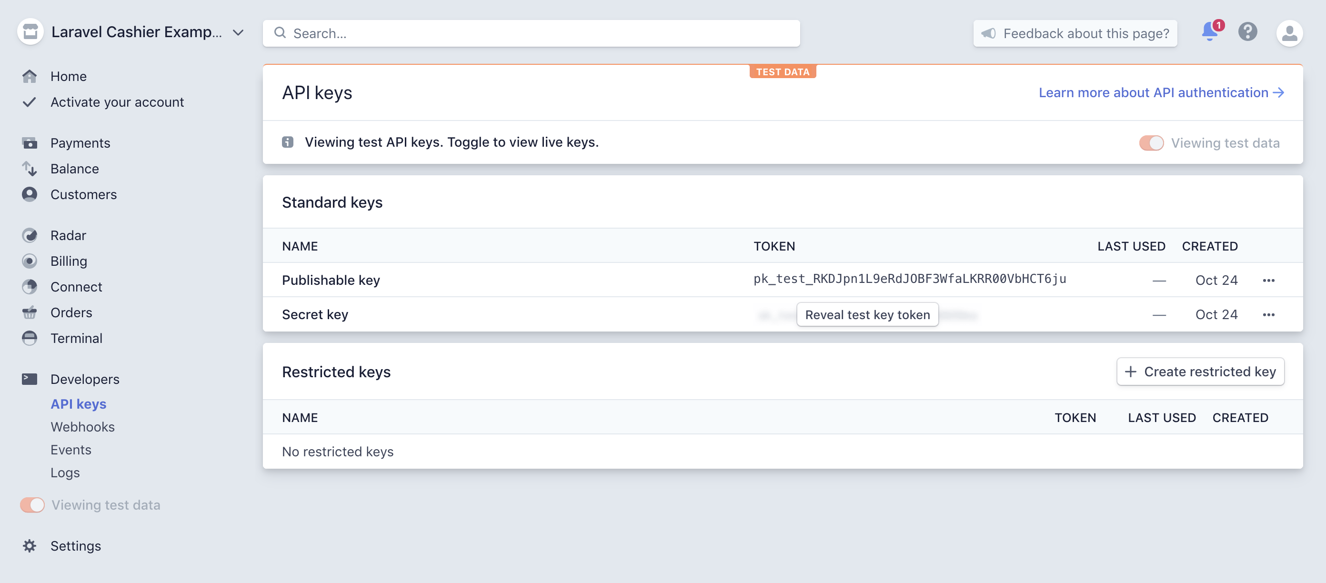Click the publishable key token pk_test_RKDJpn1L9e…
The height and width of the screenshot is (583, 1326).
pos(910,279)
